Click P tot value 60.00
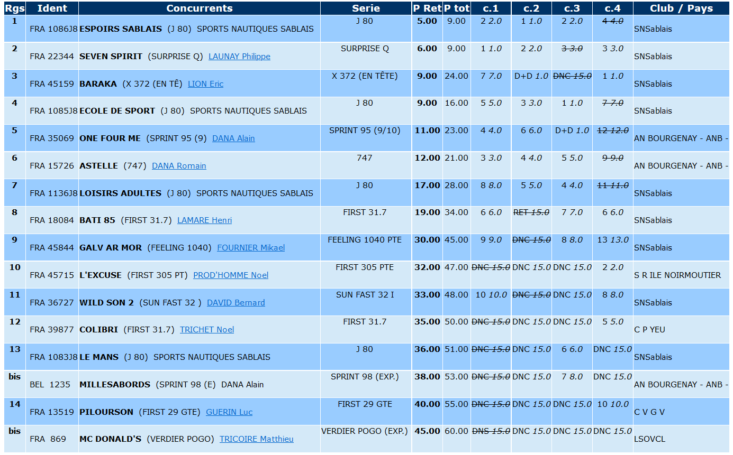Screen dimensions: 733x455 tap(456, 431)
